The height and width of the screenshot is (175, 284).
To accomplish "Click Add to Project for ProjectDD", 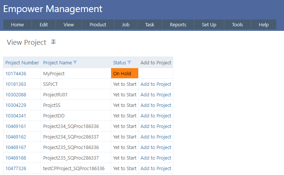I will pos(156,116).
